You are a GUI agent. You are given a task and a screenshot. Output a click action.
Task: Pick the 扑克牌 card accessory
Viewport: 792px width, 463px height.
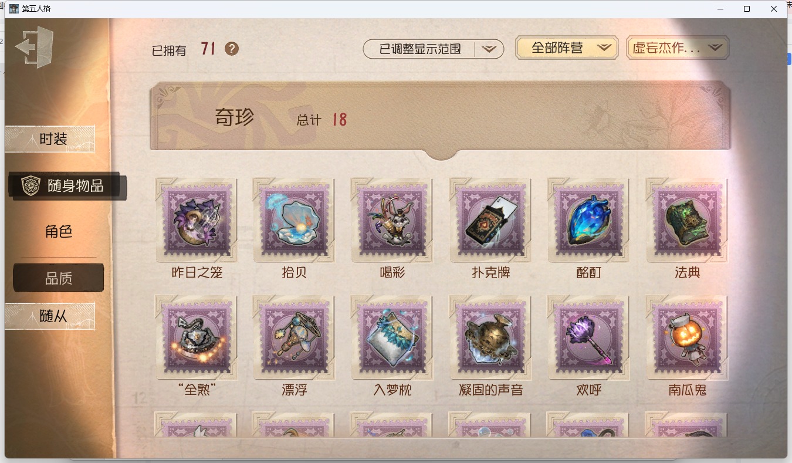pos(491,220)
